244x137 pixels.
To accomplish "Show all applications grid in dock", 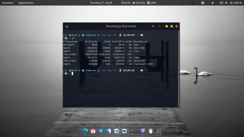I will (159, 131).
